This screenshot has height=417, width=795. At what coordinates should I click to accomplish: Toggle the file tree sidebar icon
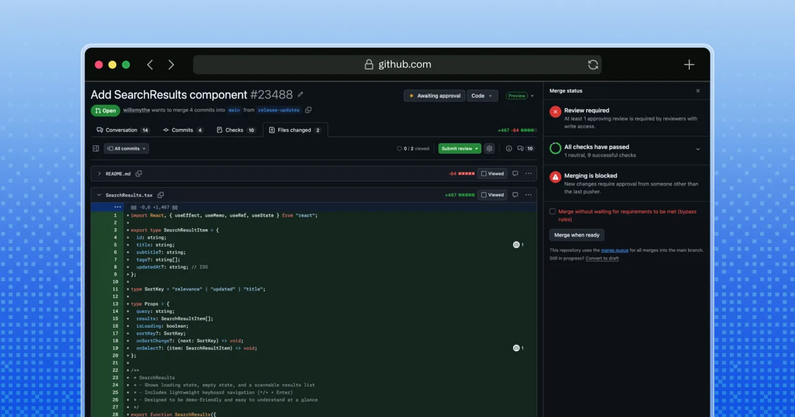coord(96,149)
